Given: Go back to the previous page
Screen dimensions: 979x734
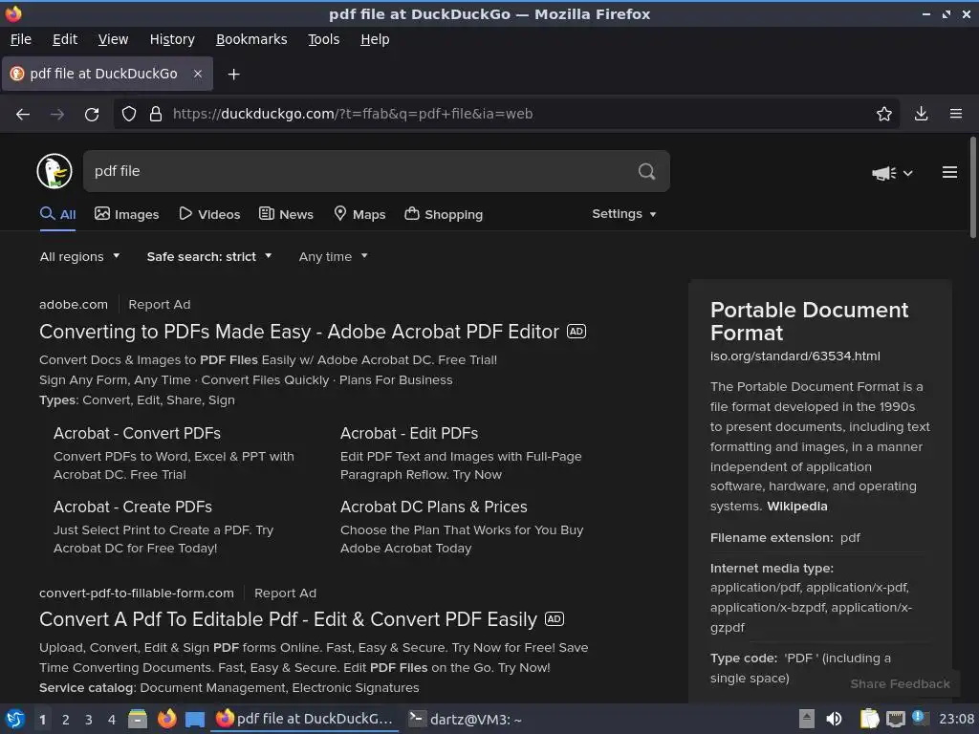Looking at the screenshot, I should [23, 114].
